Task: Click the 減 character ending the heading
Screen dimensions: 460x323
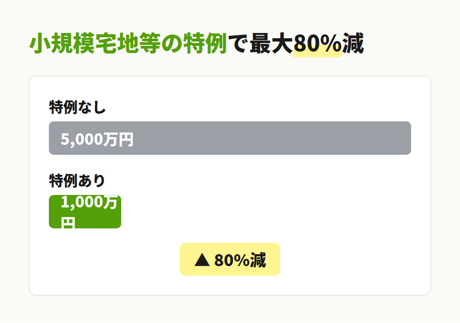Action: (x=353, y=43)
